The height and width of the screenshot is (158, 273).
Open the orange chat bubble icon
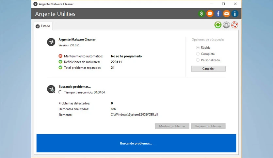tap(210, 14)
